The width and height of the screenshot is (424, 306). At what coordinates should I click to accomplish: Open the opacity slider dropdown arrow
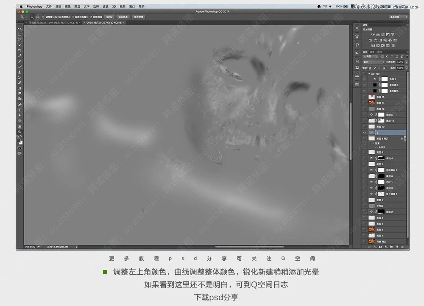pyautogui.click(x=407, y=62)
